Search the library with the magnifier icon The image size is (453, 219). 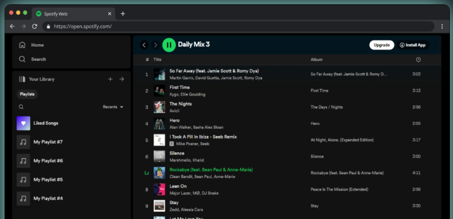pyautogui.click(x=21, y=107)
